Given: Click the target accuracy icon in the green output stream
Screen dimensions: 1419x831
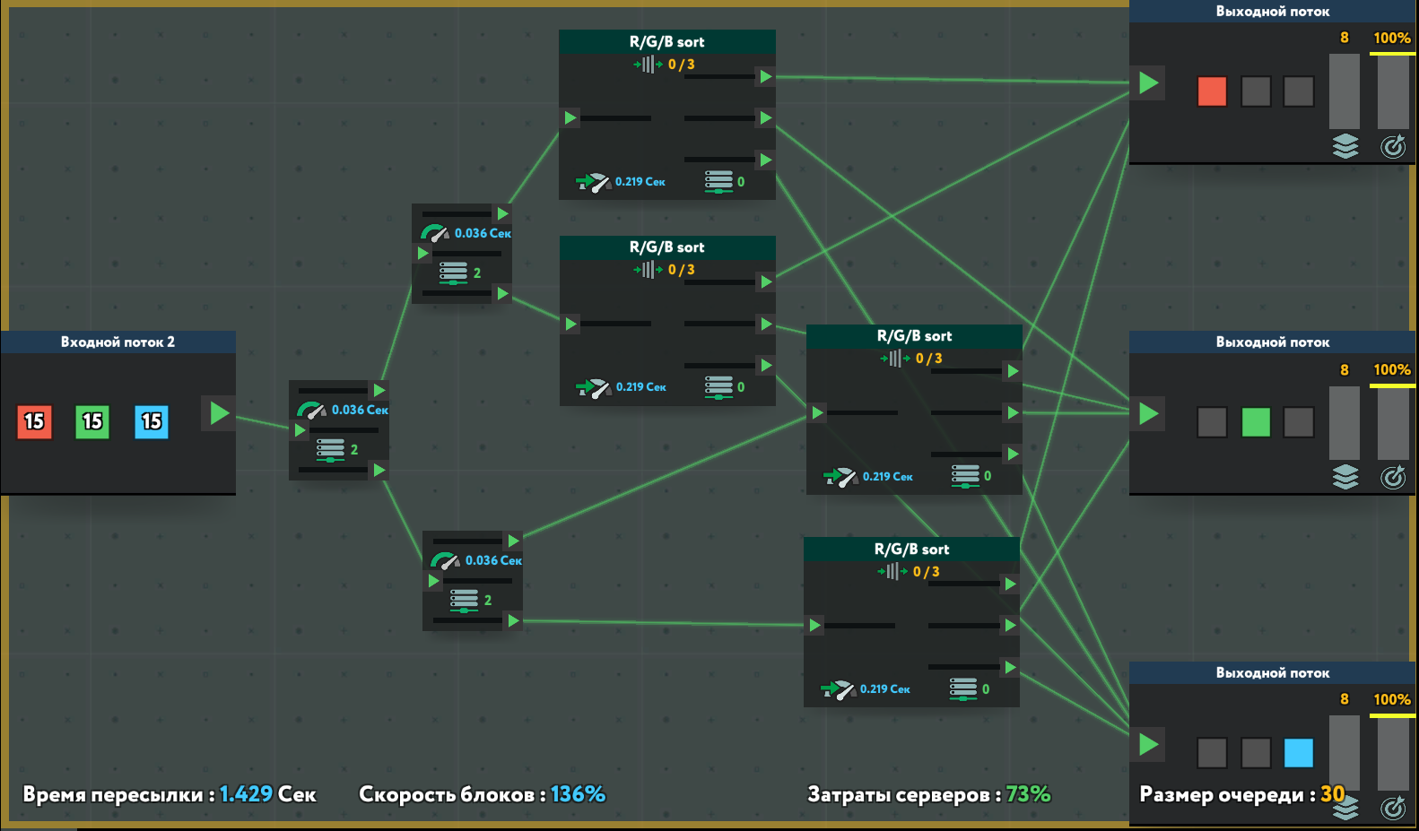Looking at the screenshot, I should pyautogui.click(x=1393, y=477).
